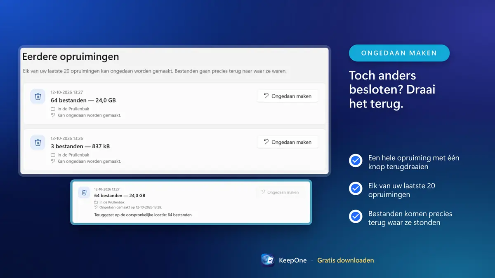
Task: Click Bestanden komen precies terug waar ze stonden
Action: click(x=410, y=218)
